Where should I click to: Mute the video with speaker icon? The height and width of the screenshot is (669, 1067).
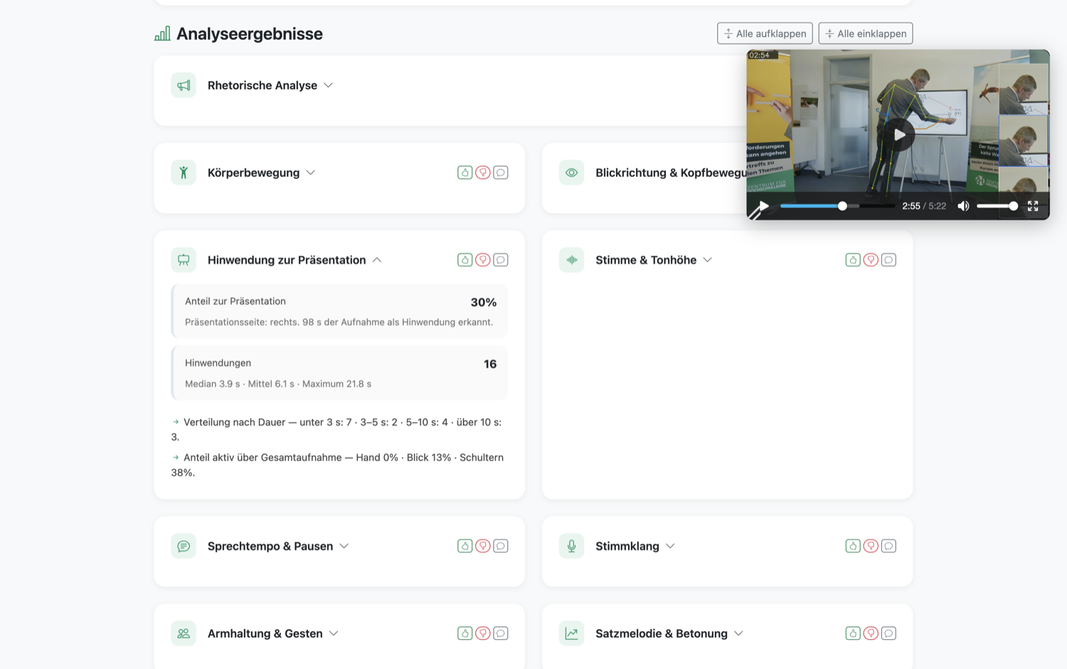[x=963, y=206]
